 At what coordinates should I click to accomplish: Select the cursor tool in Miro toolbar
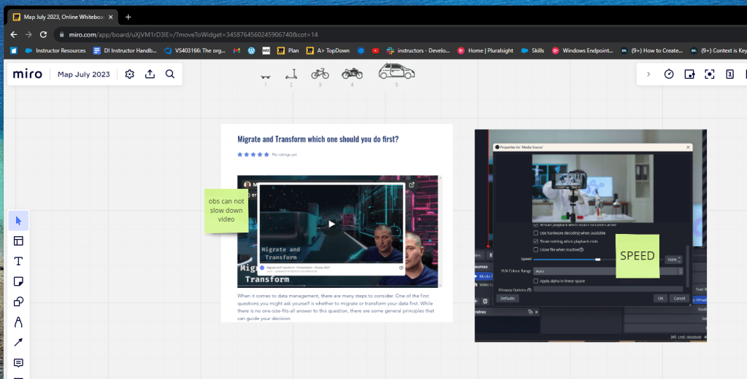[18, 221]
